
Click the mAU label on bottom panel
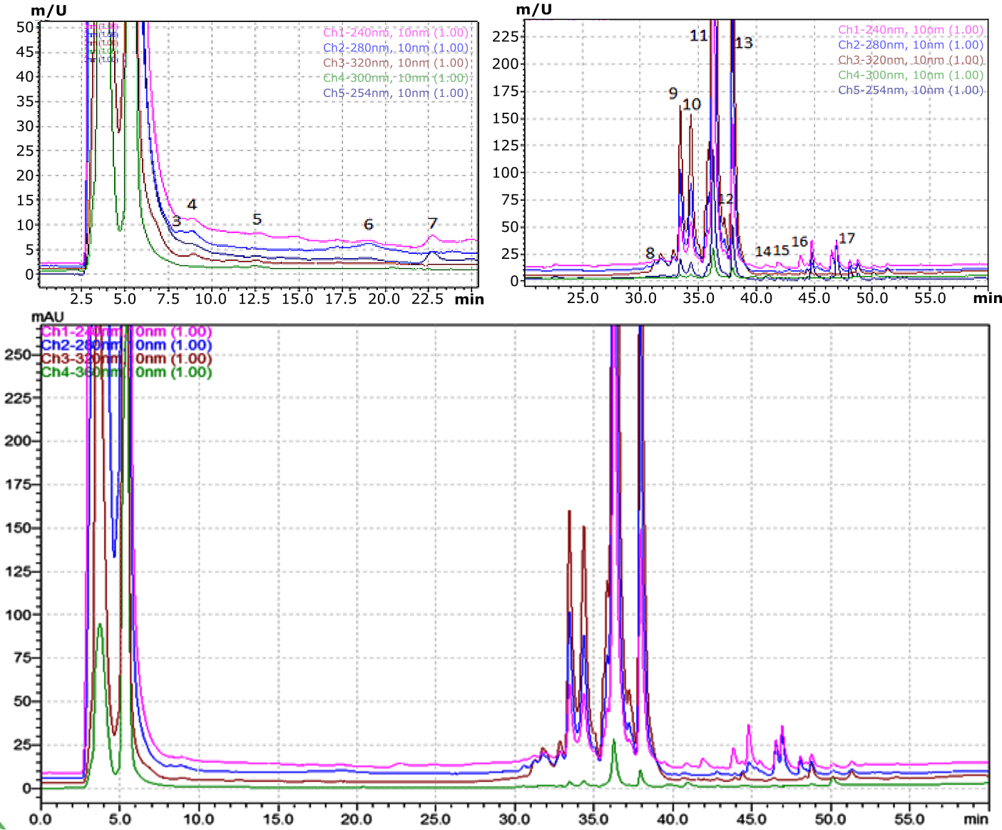(48, 315)
